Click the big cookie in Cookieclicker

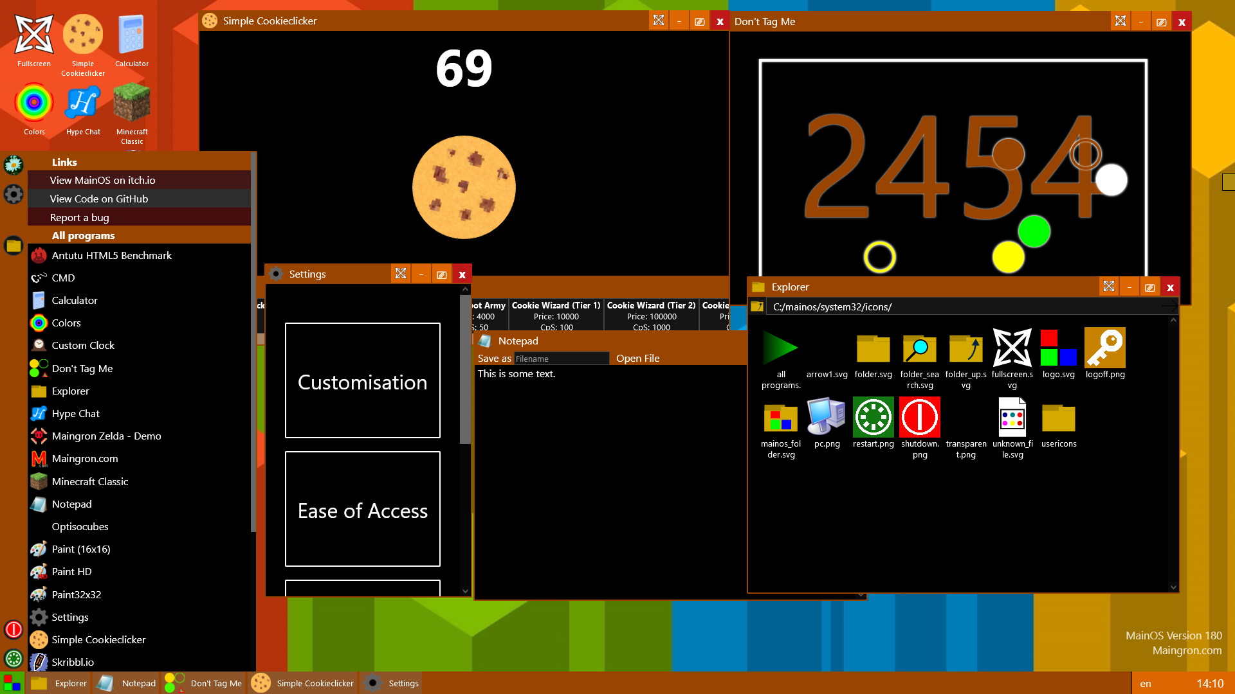(x=464, y=187)
